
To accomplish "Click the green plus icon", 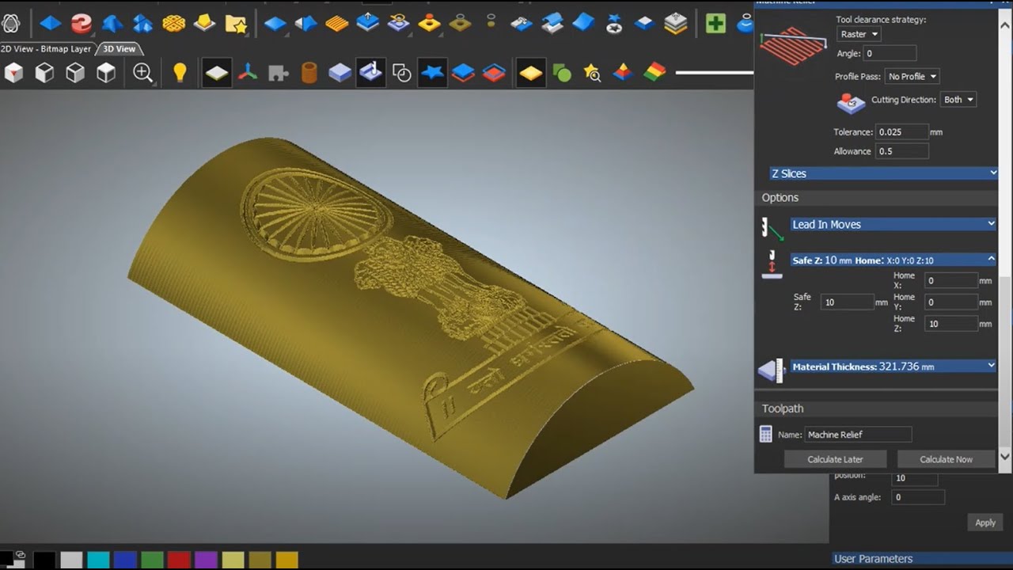I will coord(715,24).
